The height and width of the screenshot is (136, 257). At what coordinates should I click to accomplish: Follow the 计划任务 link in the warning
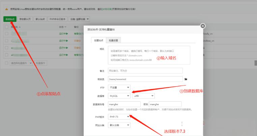coord(107,9)
